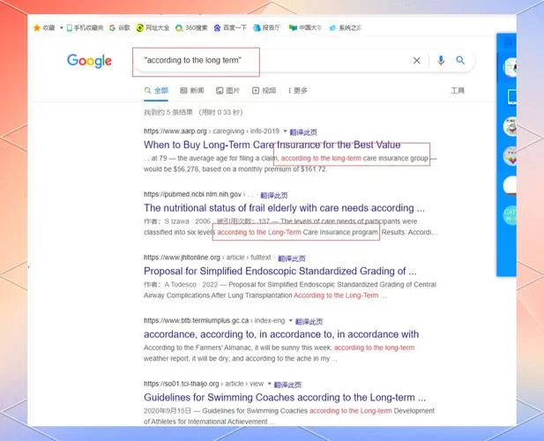
Task: Click 翻译此页 for the jhltonline.org result
Action: tap(292, 258)
